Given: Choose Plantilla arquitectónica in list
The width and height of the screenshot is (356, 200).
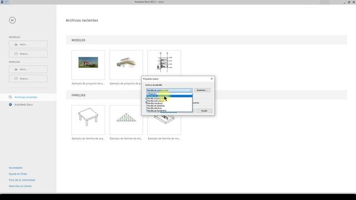Looking at the screenshot, I should point(169,98).
